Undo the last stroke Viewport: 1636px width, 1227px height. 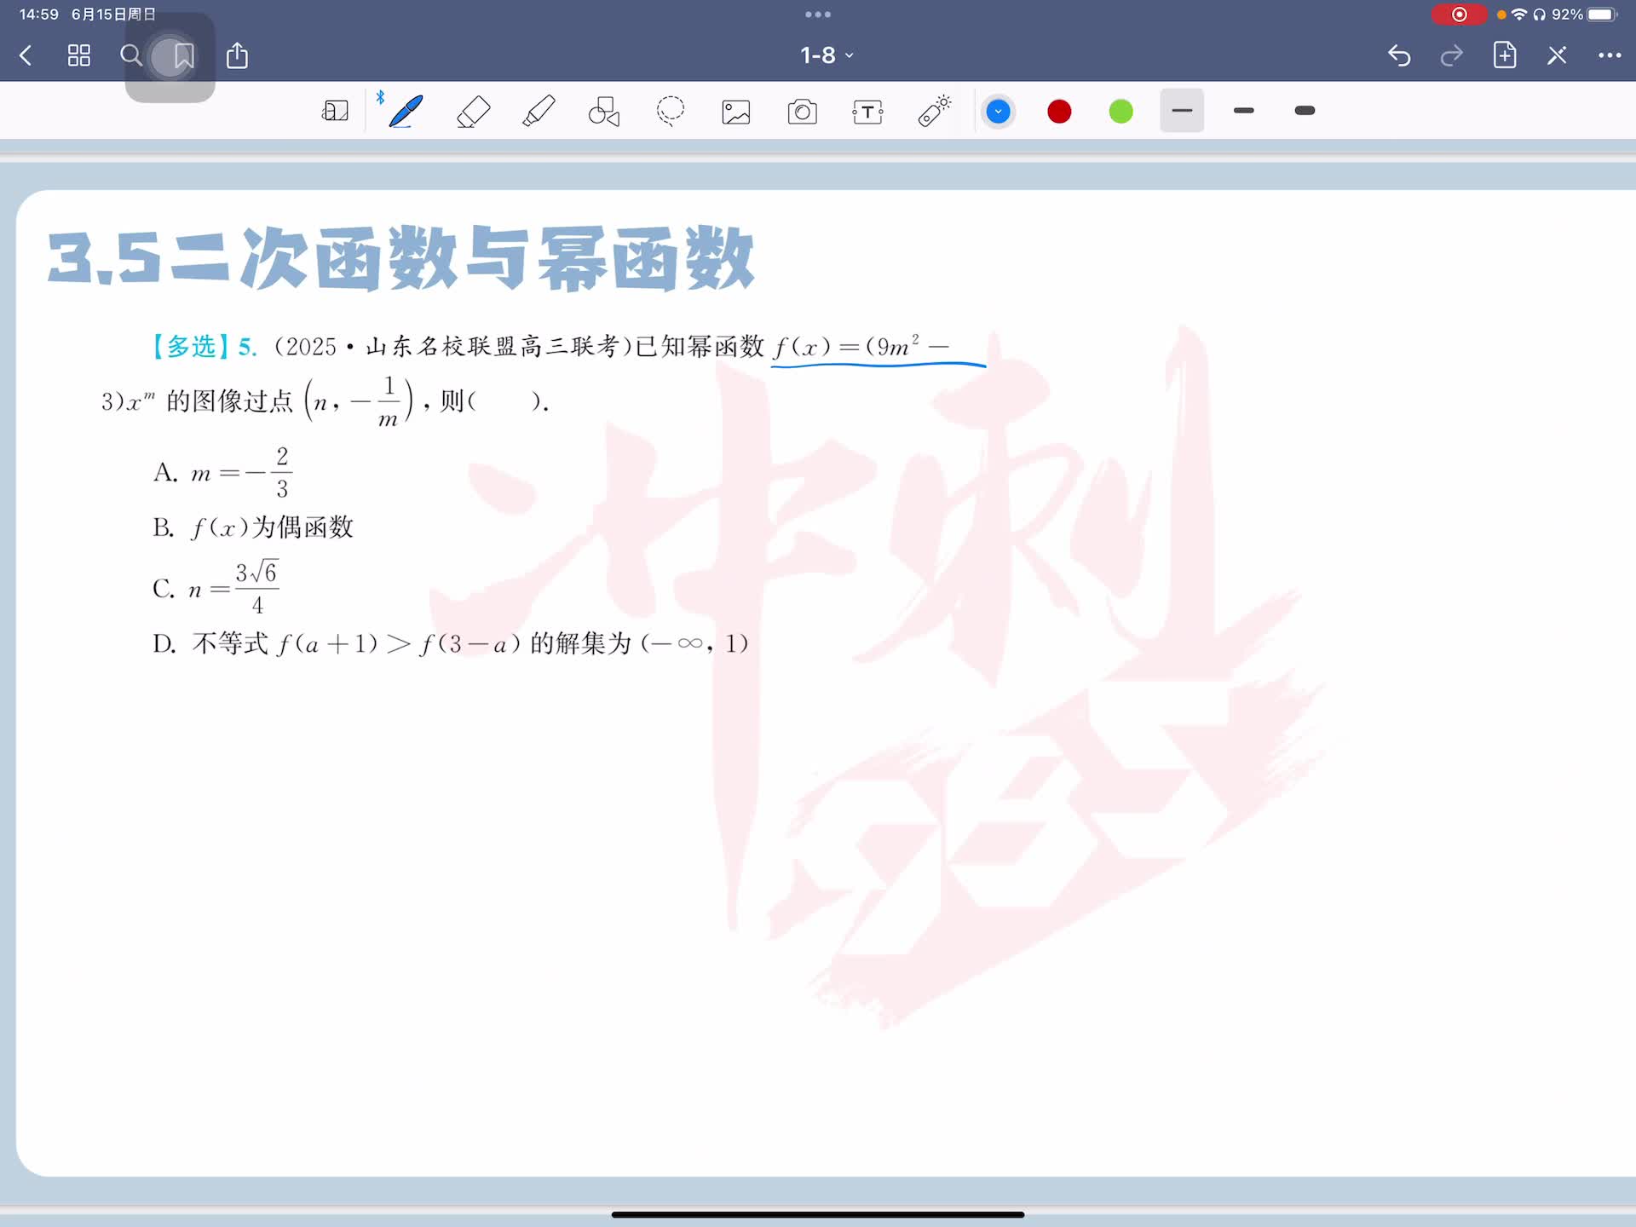(x=1399, y=56)
